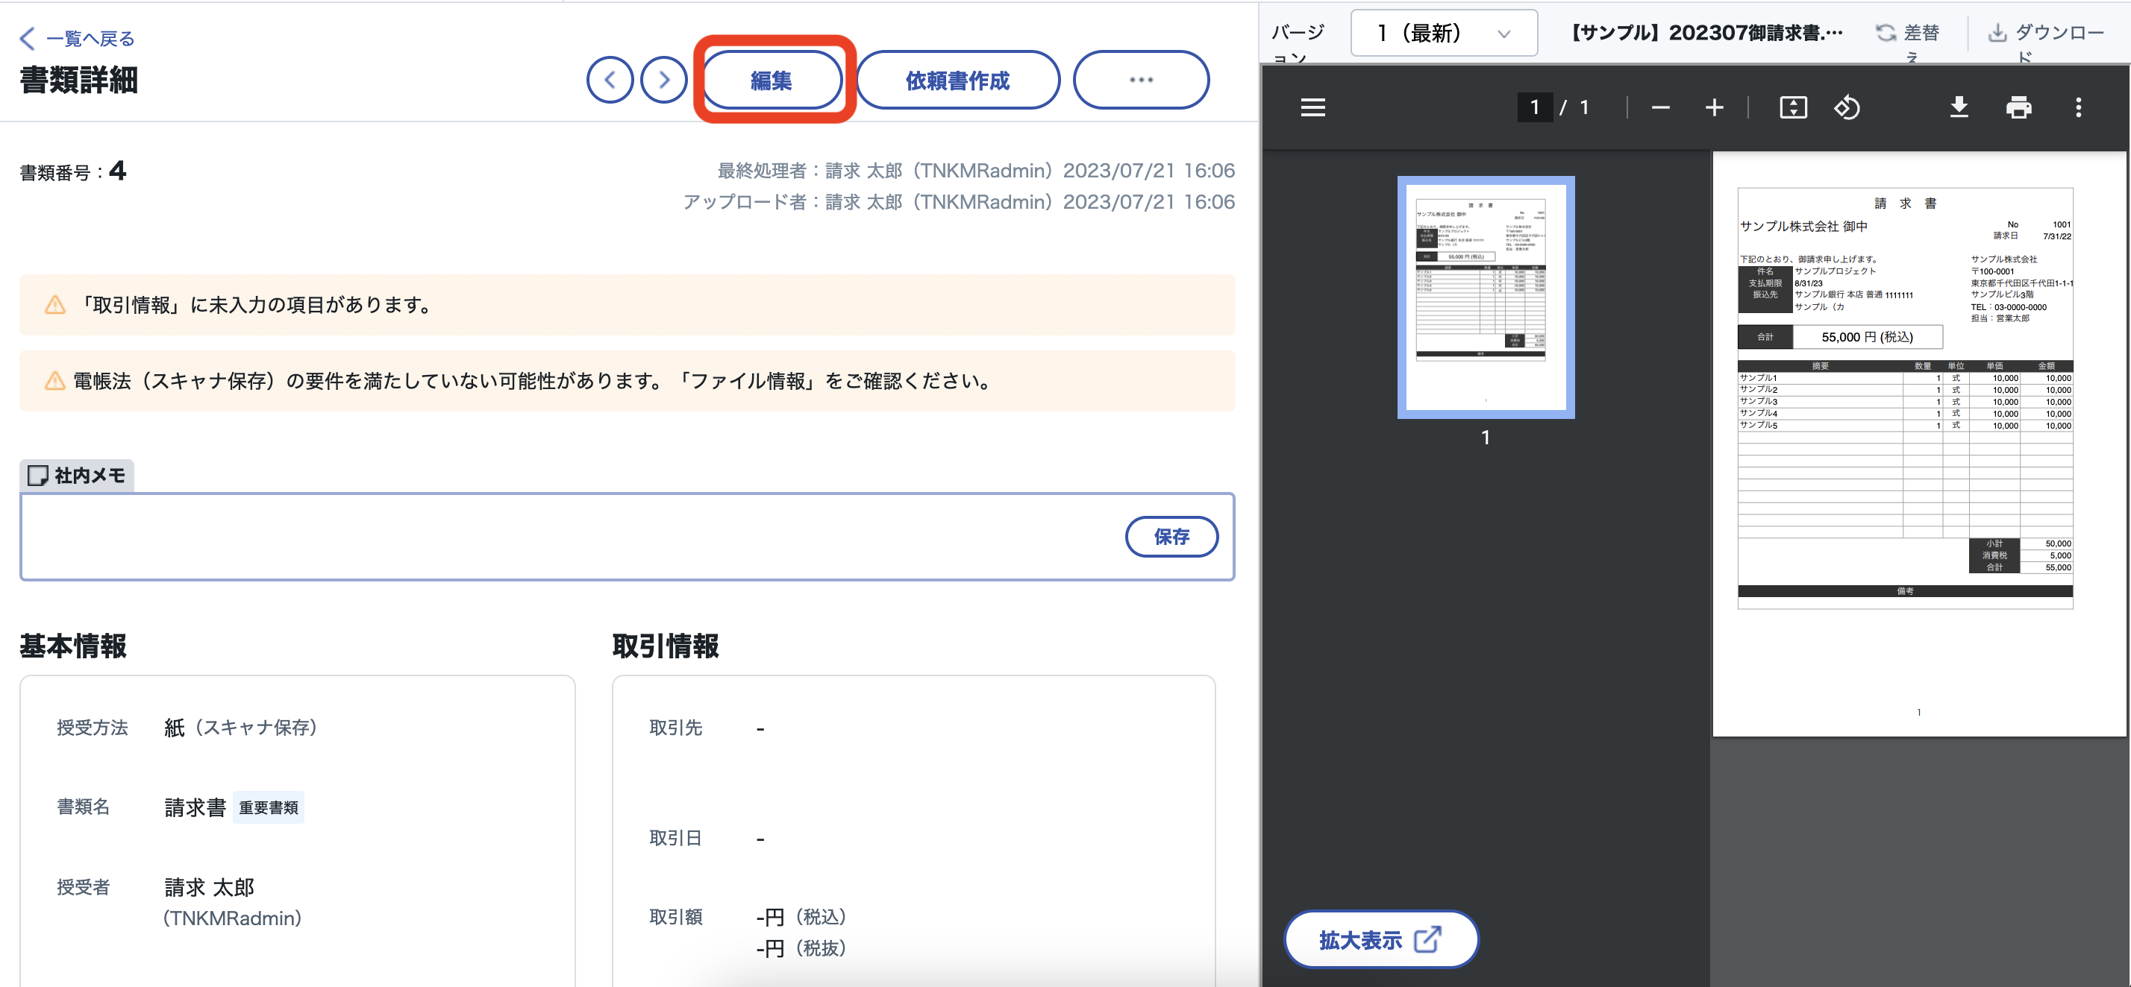This screenshot has width=2131, height=987.
Task: Open enlarged view with 拡大表示
Action: (x=1380, y=939)
